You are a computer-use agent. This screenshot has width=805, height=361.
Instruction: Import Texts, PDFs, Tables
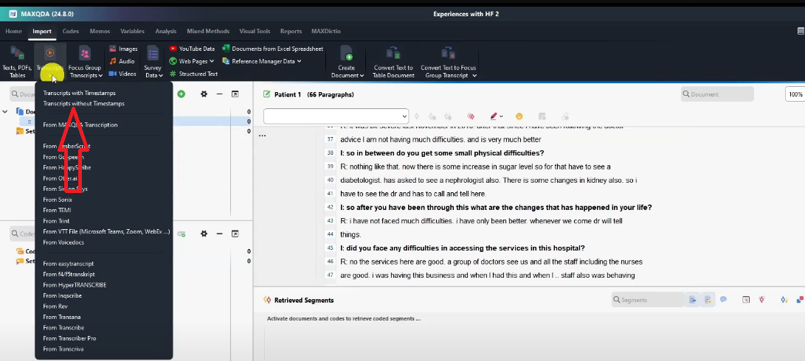[17, 61]
